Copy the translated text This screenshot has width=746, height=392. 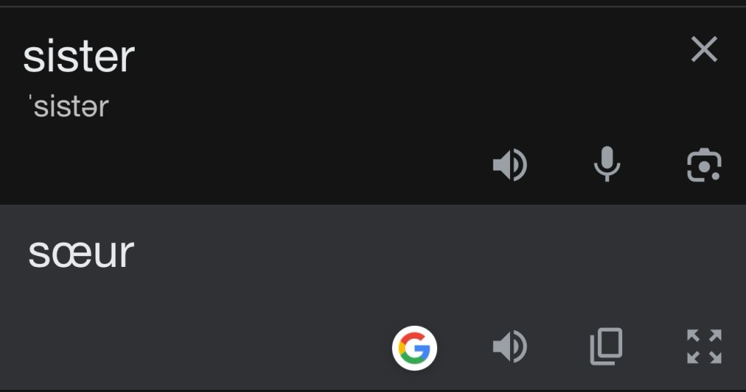click(x=606, y=347)
